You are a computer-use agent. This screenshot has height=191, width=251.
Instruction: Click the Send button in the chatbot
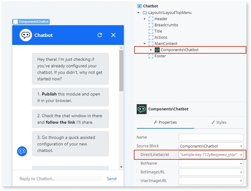112,179
